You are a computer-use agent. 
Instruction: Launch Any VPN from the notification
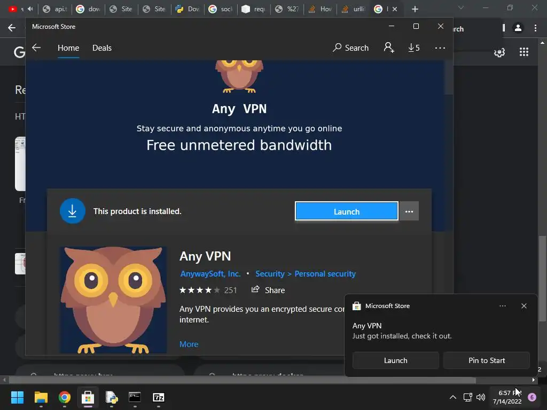pyautogui.click(x=396, y=360)
